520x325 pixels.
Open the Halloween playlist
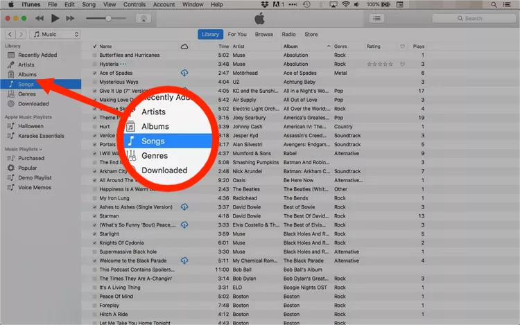pyautogui.click(x=31, y=126)
